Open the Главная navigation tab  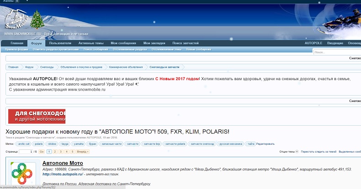(x=17, y=43)
